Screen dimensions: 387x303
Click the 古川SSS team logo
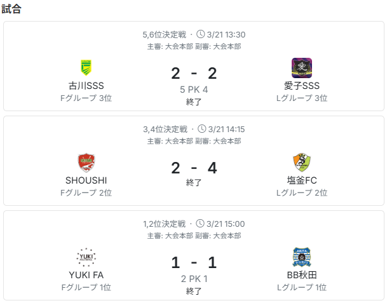(86, 67)
